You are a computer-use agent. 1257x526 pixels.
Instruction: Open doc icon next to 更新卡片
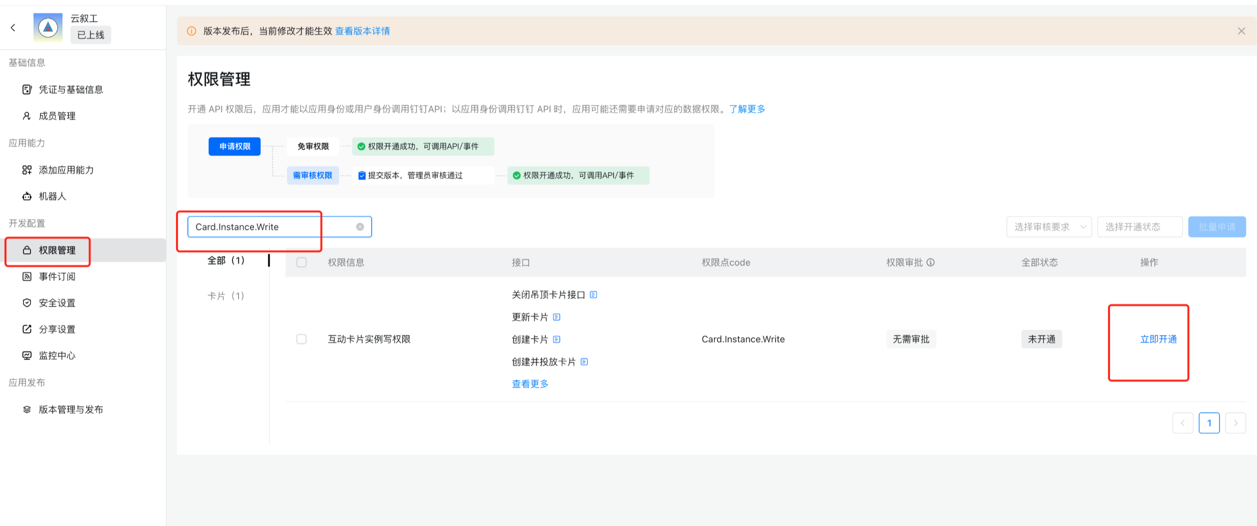pyautogui.click(x=556, y=317)
